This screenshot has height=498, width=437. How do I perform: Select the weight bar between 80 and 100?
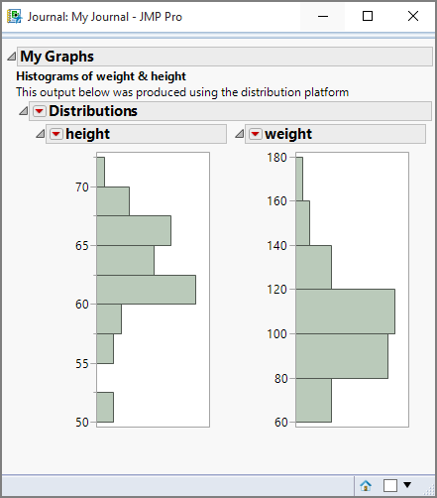point(342,356)
